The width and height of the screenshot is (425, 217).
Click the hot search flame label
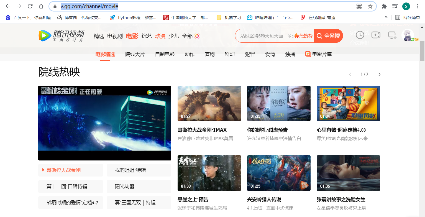pos(303,36)
